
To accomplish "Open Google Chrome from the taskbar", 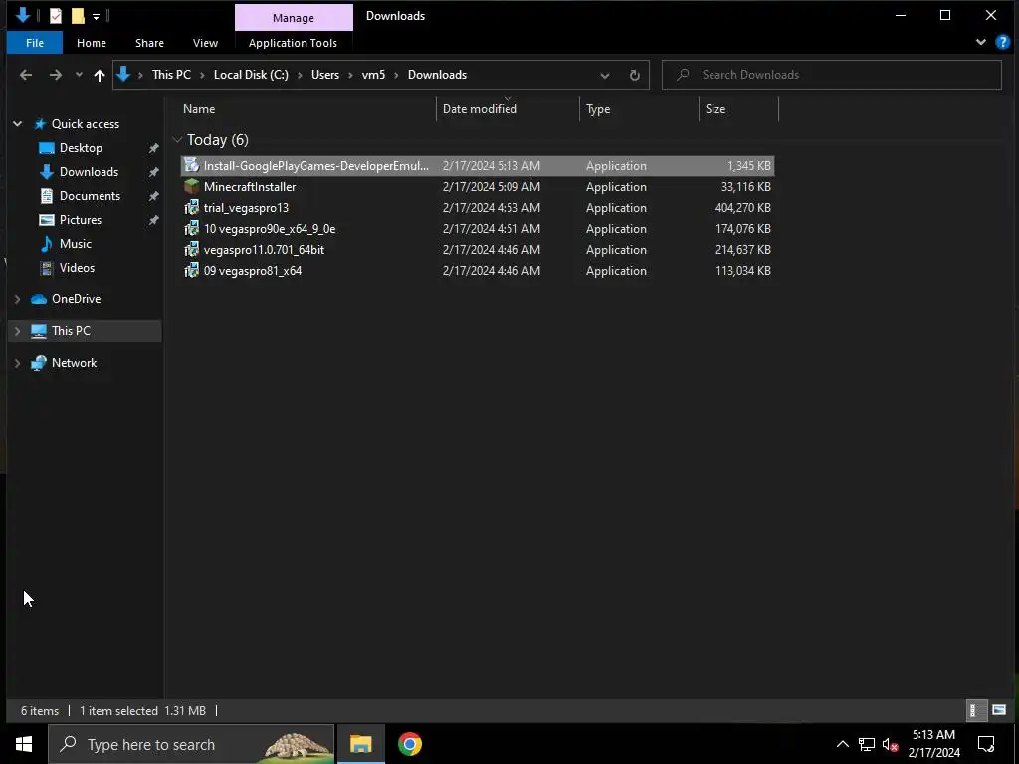I will click(409, 744).
